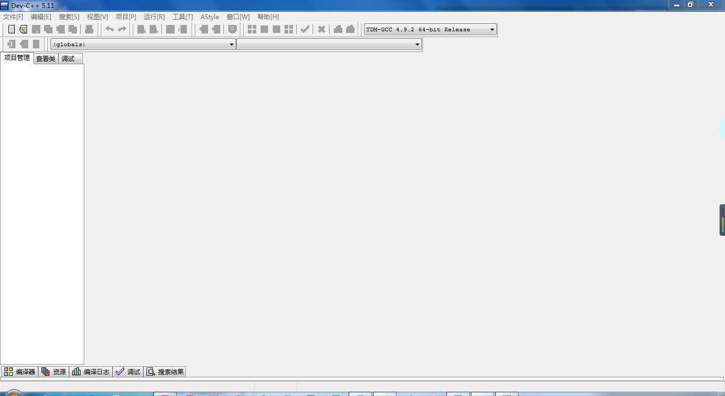
Task: Switch to the 查看类 sidebar tab
Action: tap(46, 59)
